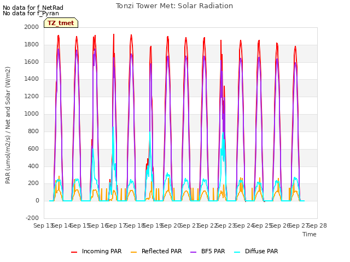Click the -200 y-axis tick label
This screenshot has width=350, height=262.
[x=32, y=218]
